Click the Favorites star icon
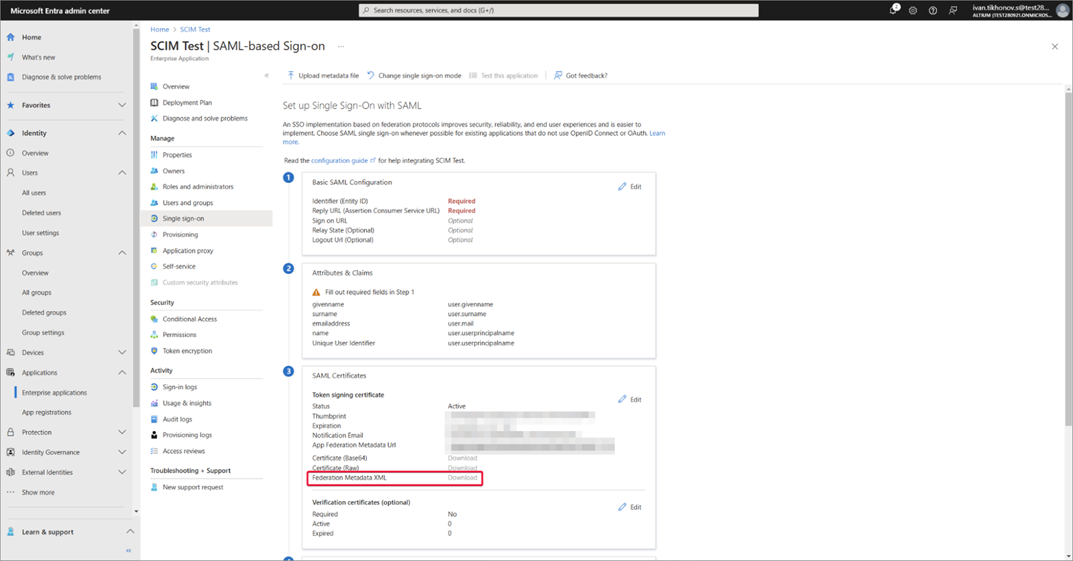 coord(11,105)
